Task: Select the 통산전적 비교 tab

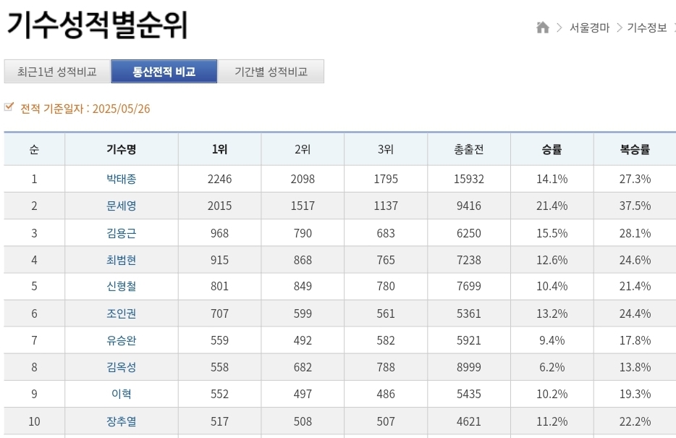Action: [x=164, y=72]
